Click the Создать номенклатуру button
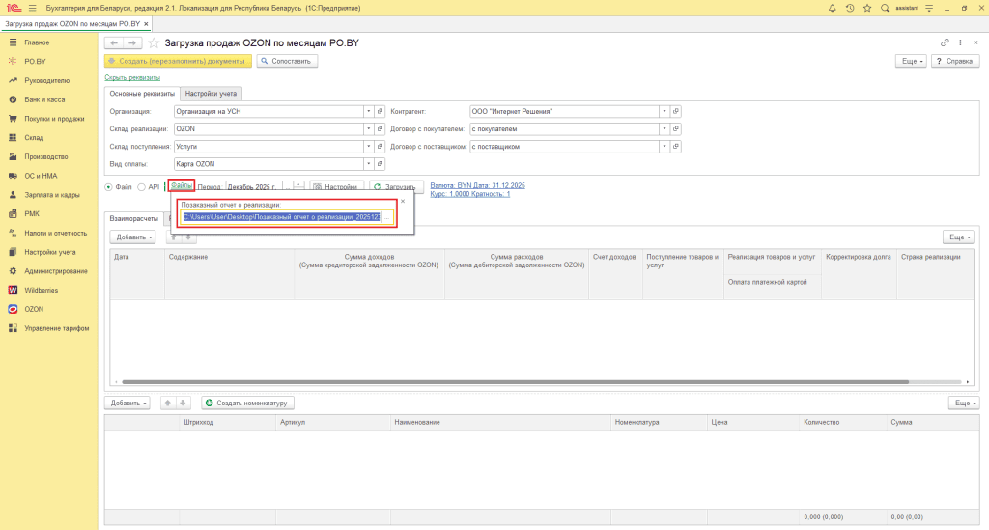 tap(248, 403)
